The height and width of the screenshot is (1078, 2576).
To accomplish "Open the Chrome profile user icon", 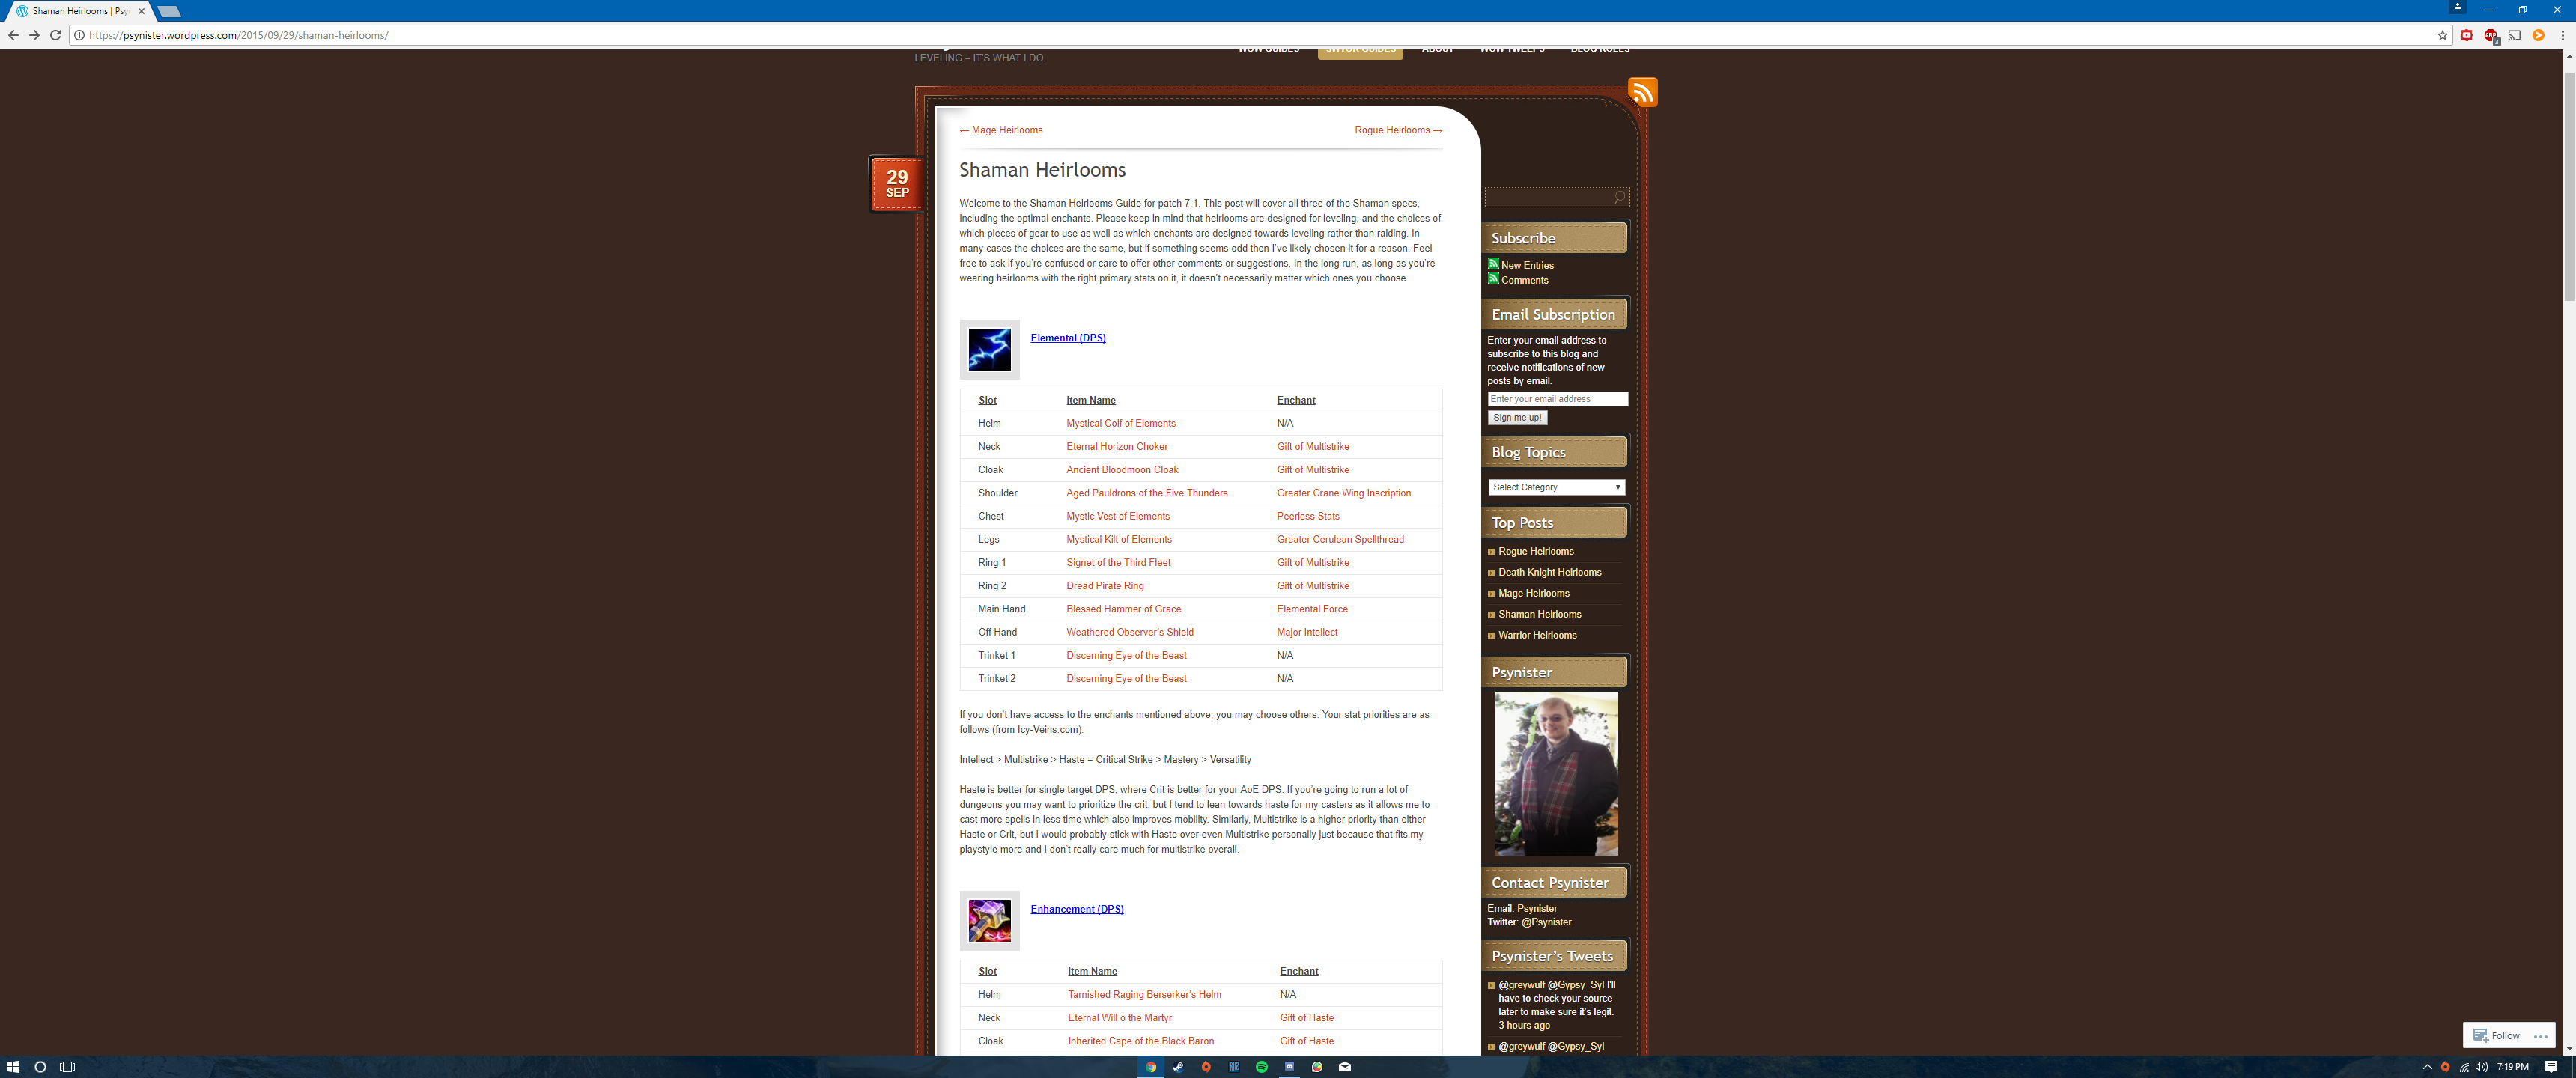I will (2457, 7).
